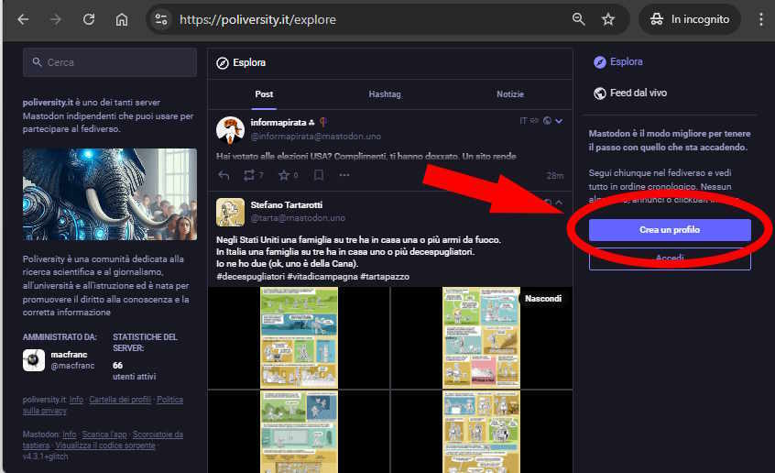Collapse Stefano Tartarotti's post with the chevron

click(559, 203)
